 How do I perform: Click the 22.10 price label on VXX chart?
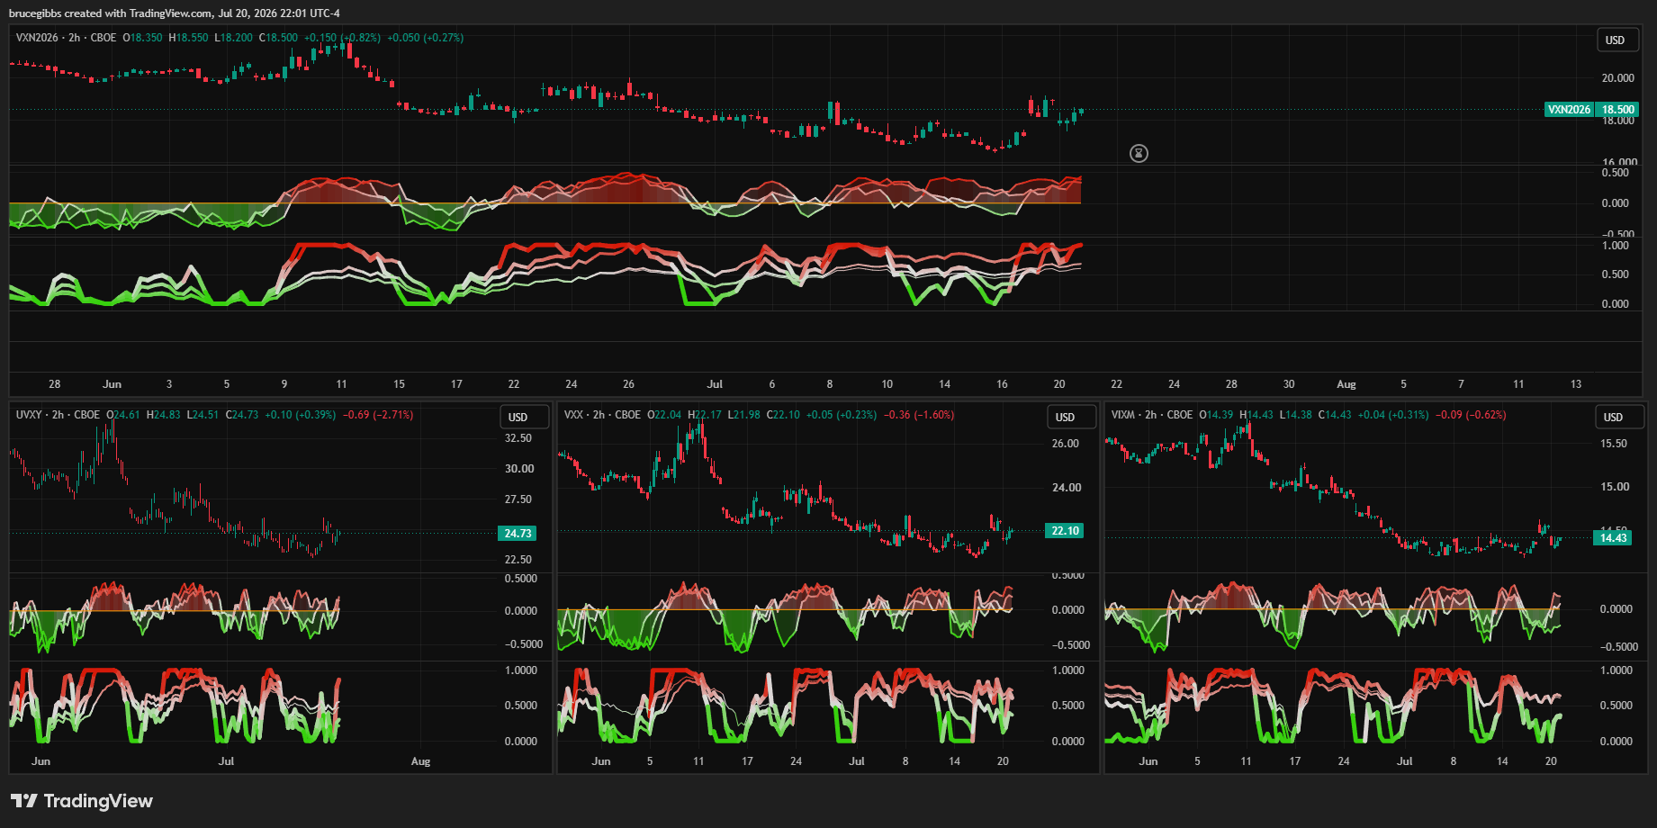(x=1065, y=531)
